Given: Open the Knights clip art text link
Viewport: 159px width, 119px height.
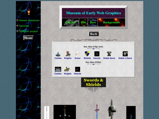Looking at the screenshot, I should (x=68, y=58).
